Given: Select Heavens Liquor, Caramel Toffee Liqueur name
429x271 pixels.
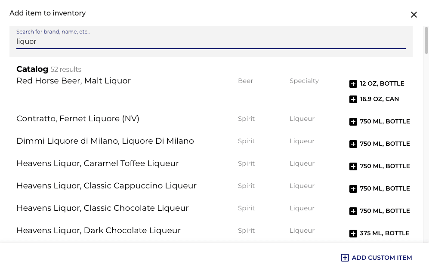Looking at the screenshot, I should 98,163.
